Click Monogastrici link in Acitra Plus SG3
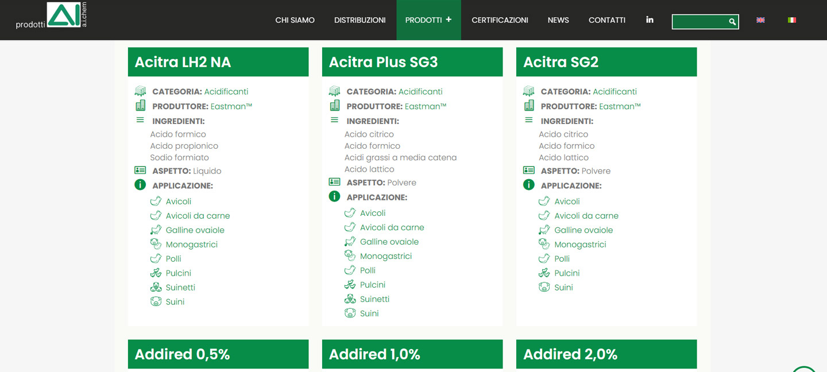The width and height of the screenshot is (827, 372). (x=386, y=256)
